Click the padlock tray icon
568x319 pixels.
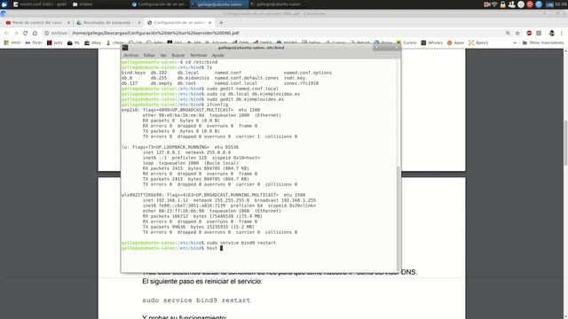tap(503, 4)
